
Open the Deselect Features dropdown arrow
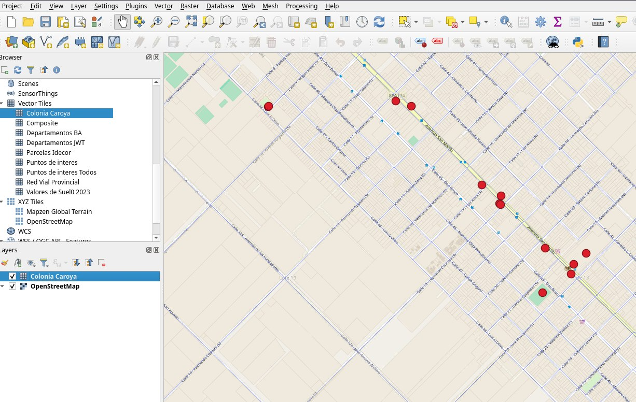click(462, 22)
